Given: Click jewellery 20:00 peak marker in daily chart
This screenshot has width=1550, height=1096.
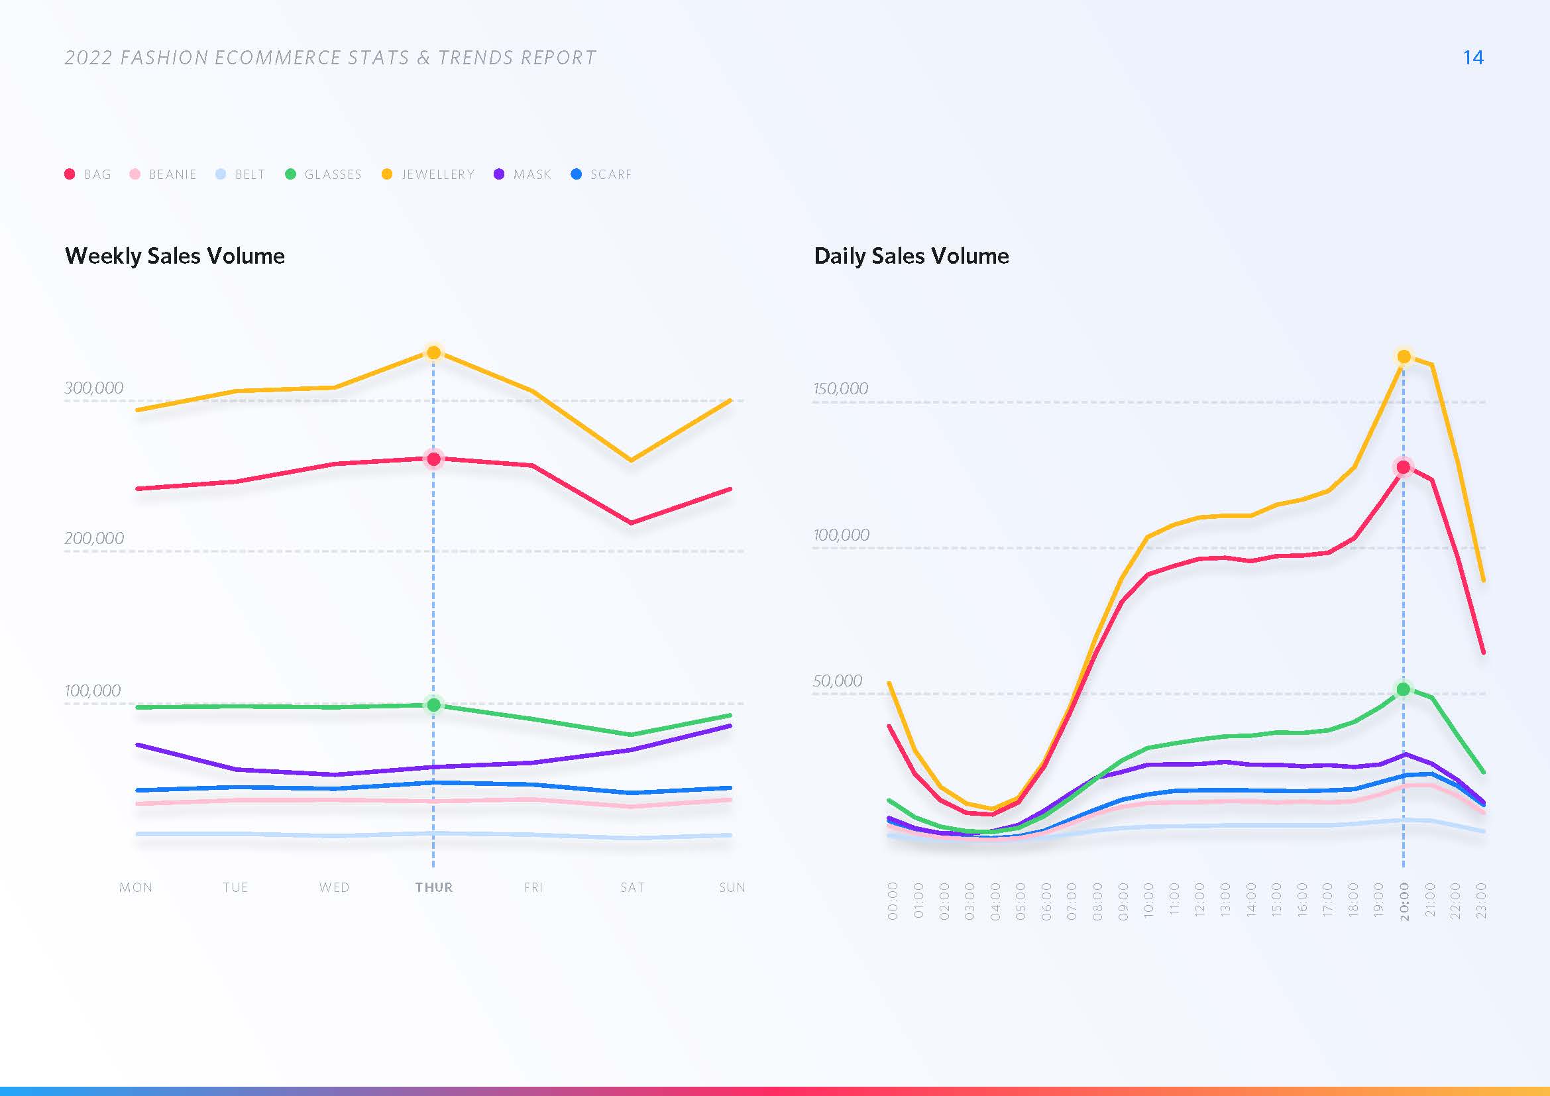Looking at the screenshot, I should tap(1404, 356).
